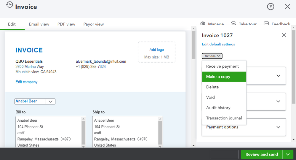Click the invoice form scrollbar up arrow
Viewport: 296px width, 160px height.
193,28
